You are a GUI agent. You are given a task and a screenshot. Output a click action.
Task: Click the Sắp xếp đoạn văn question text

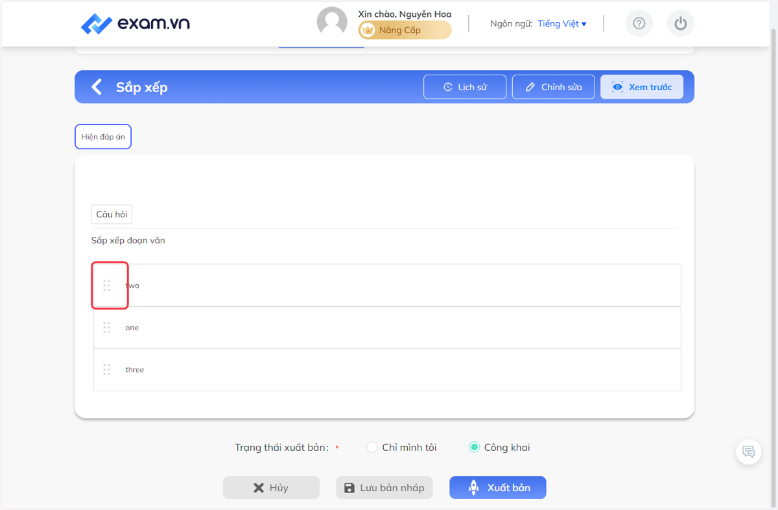point(128,241)
